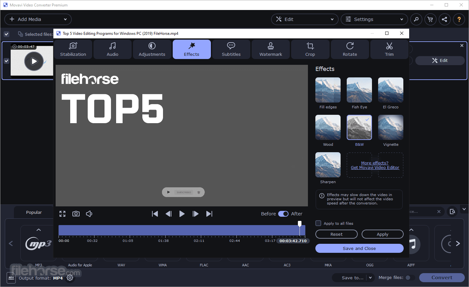Screen dimensions: 469x287
Task: Apply the Fill edges effect
Action: tap(328, 90)
